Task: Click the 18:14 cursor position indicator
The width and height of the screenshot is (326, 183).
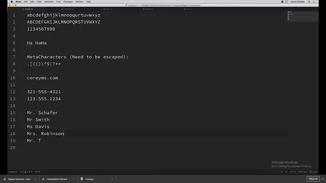Action: click(x=38, y=172)
